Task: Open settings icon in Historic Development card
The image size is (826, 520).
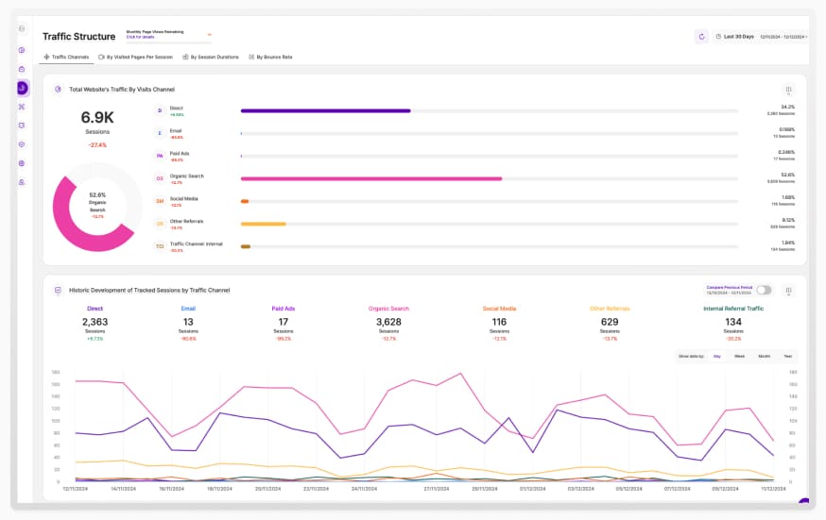Action: (x=788, y=291)
